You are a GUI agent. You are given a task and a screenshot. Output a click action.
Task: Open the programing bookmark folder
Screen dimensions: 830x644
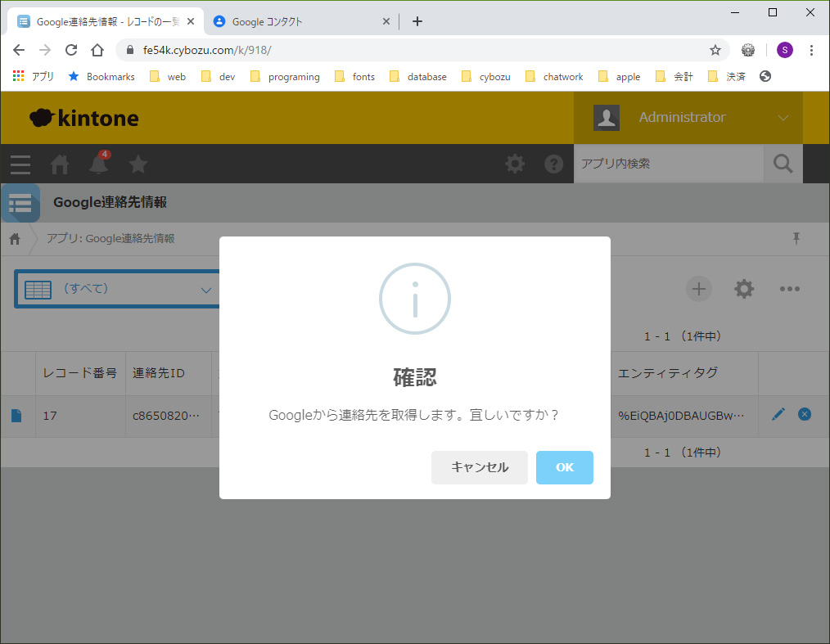click(286, 76)
